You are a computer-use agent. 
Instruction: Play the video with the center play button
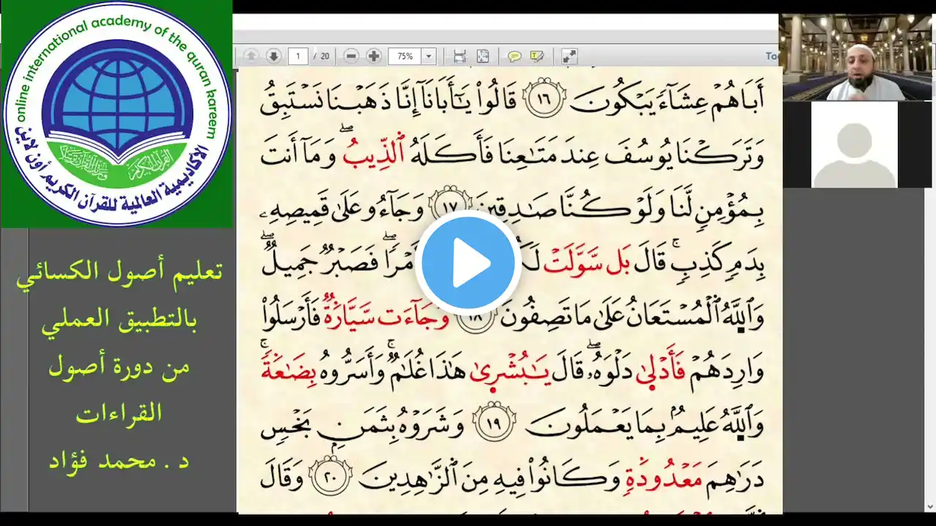468,263
